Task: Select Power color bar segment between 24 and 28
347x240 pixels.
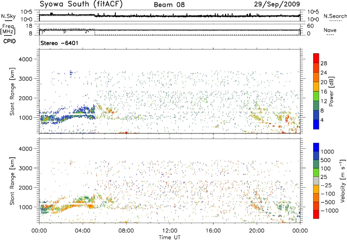Action: 316,68
